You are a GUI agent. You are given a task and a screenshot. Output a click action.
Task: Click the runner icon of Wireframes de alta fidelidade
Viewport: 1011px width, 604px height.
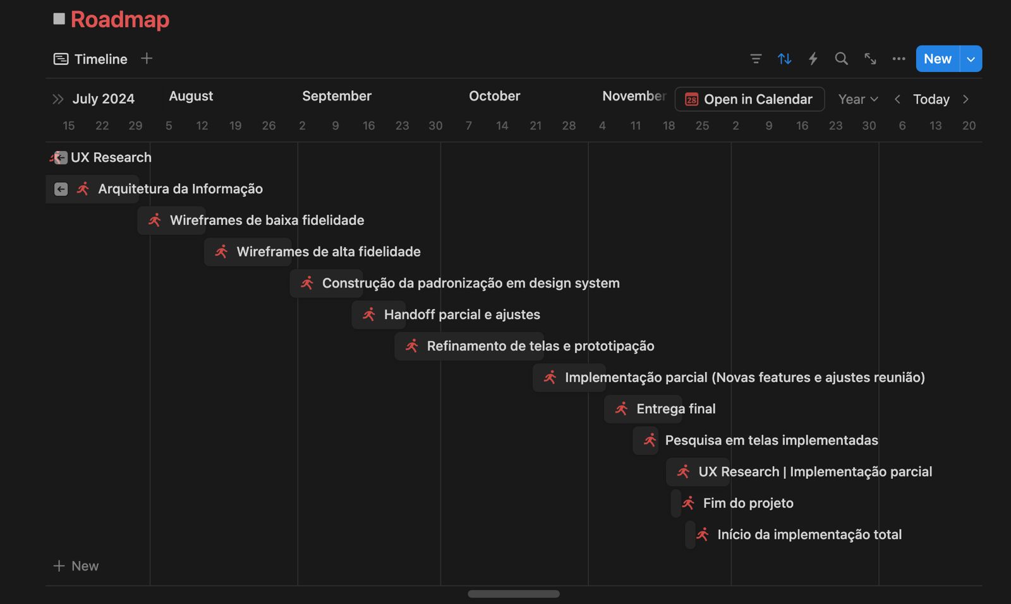point(221,251)
